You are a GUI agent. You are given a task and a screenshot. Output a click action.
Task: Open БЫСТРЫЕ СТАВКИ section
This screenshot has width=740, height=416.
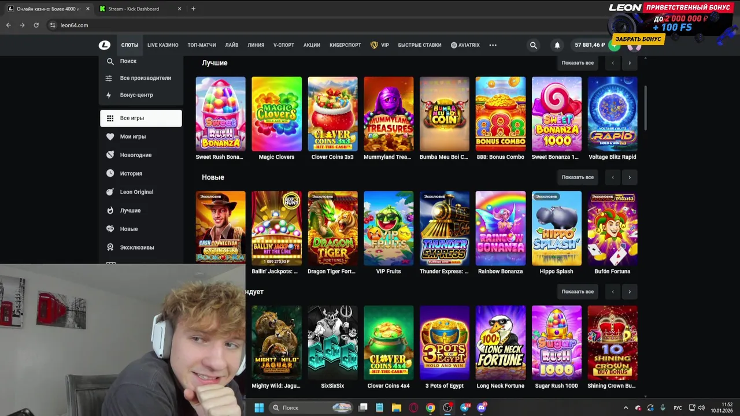click(x=420, y=45)
